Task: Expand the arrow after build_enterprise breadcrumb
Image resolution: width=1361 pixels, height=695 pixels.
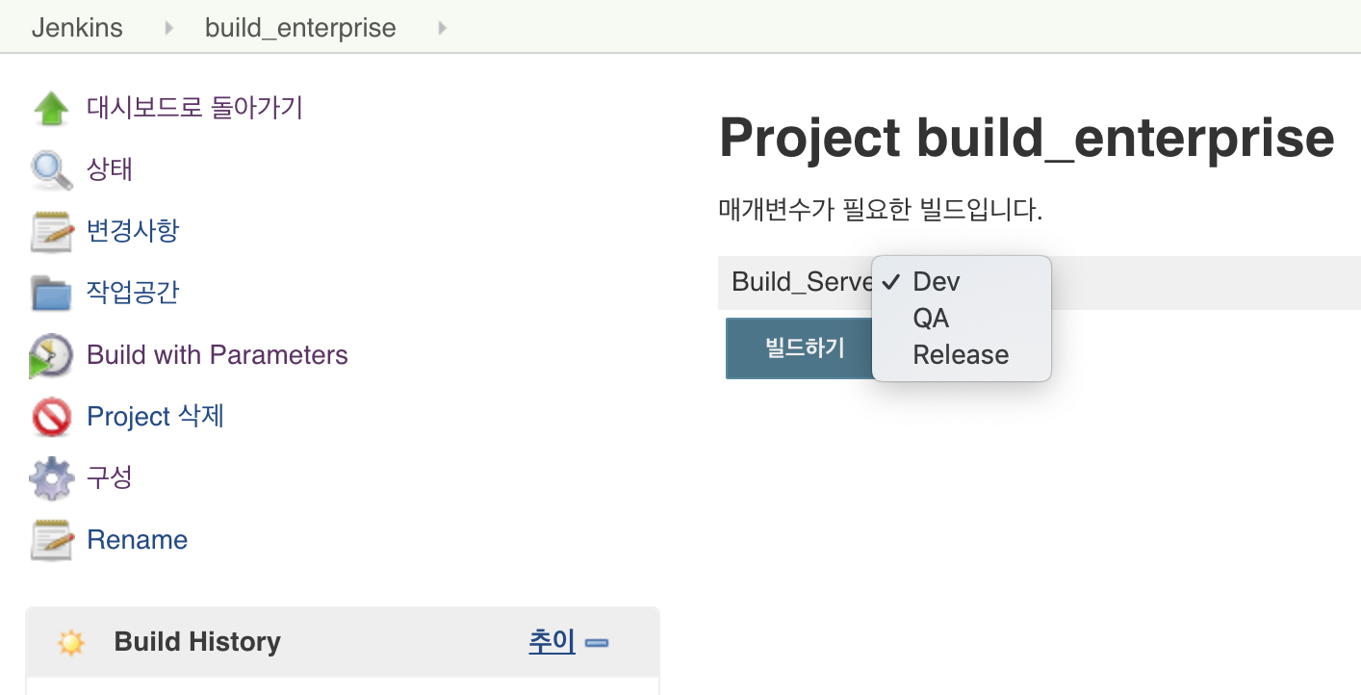Action: (443, 28)
